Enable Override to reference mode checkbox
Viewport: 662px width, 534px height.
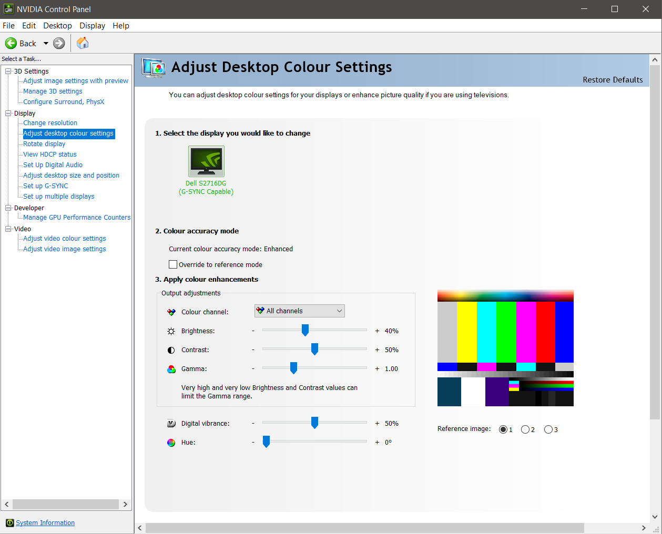point(173,264)
